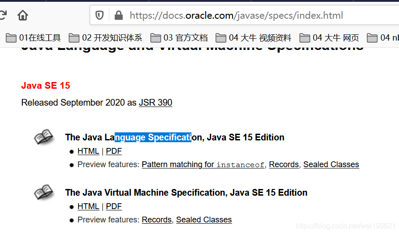Click 'Released September 2020 as' text
399x234 pixels.
tap(79, 103)
